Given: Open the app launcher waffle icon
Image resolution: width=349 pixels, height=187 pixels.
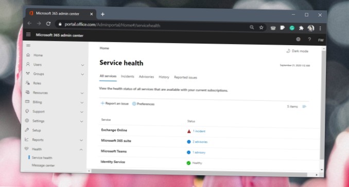Looking at the screenshot, I should click(x=28, y=34).
